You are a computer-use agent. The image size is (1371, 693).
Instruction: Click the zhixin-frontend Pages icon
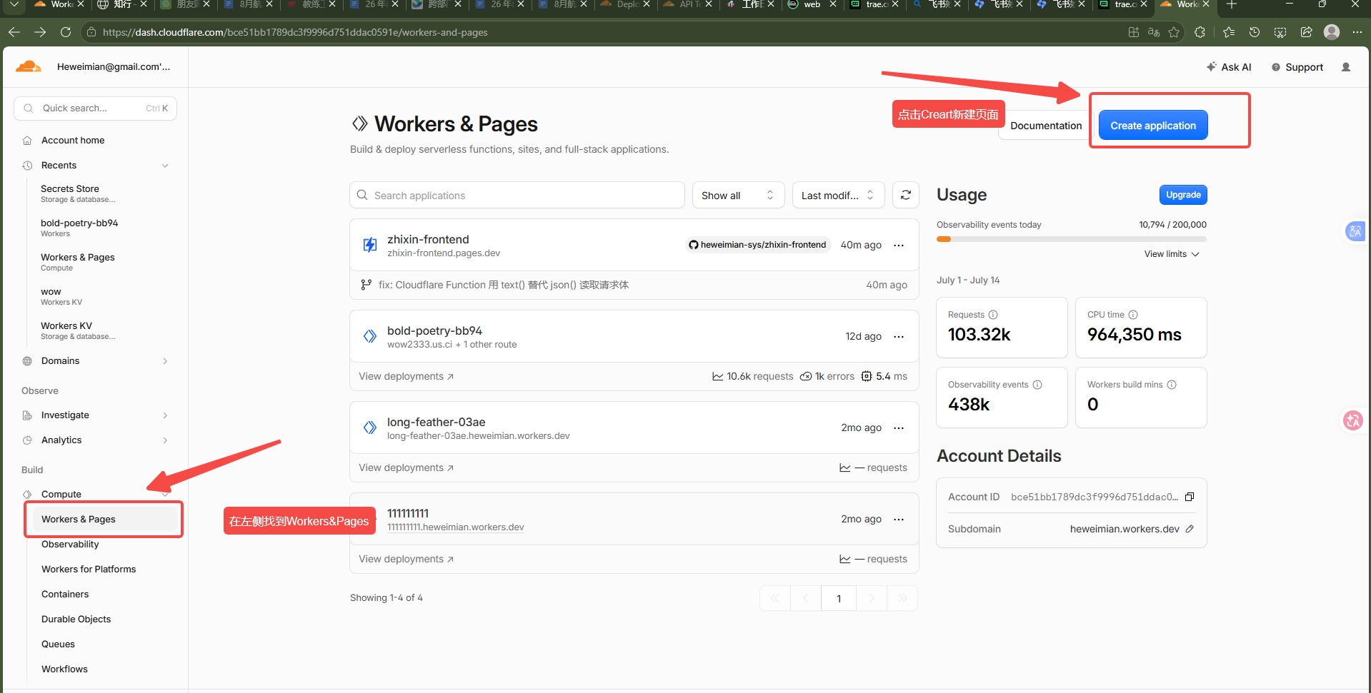(370, 245)
